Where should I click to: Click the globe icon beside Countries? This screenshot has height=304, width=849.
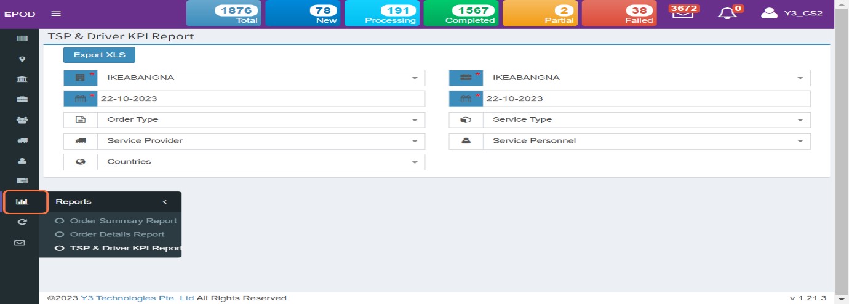click(x=81, y=161)
